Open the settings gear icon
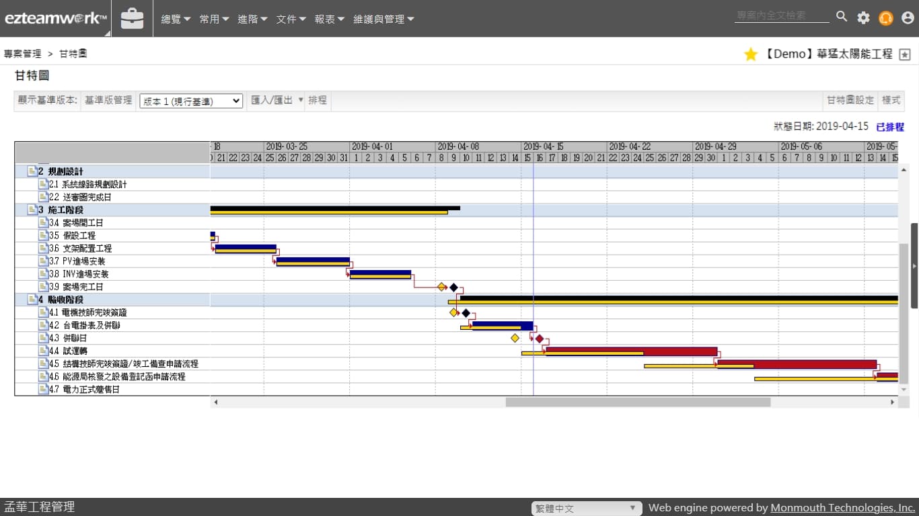919x516 pixels. coord(864,18)
